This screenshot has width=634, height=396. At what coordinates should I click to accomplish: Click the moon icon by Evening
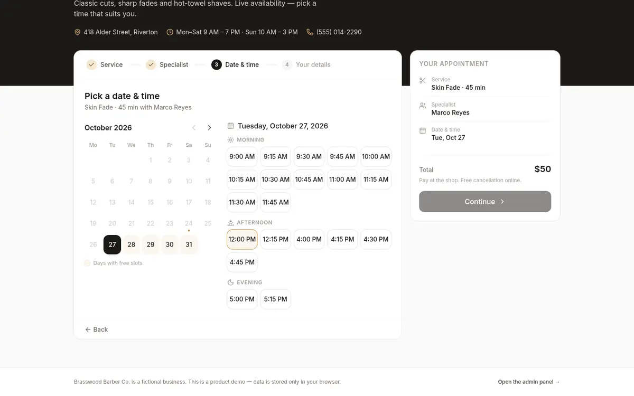tap(230, 282)
